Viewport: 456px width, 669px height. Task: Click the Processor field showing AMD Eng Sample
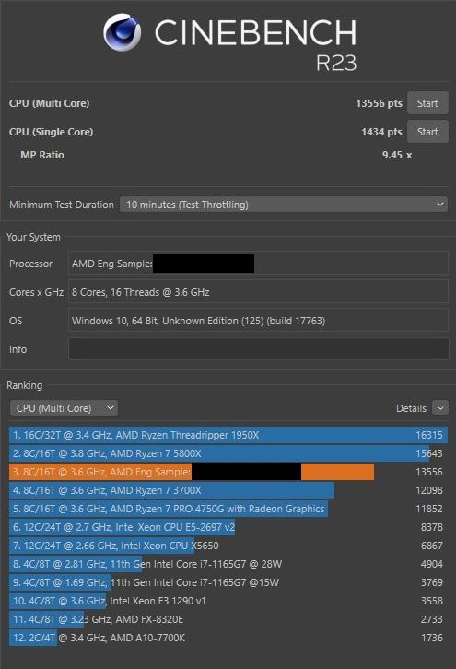coord(258,264)
